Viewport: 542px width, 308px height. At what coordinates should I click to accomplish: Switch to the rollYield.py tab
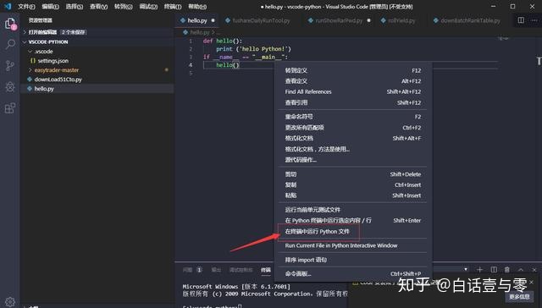(401, 20)
